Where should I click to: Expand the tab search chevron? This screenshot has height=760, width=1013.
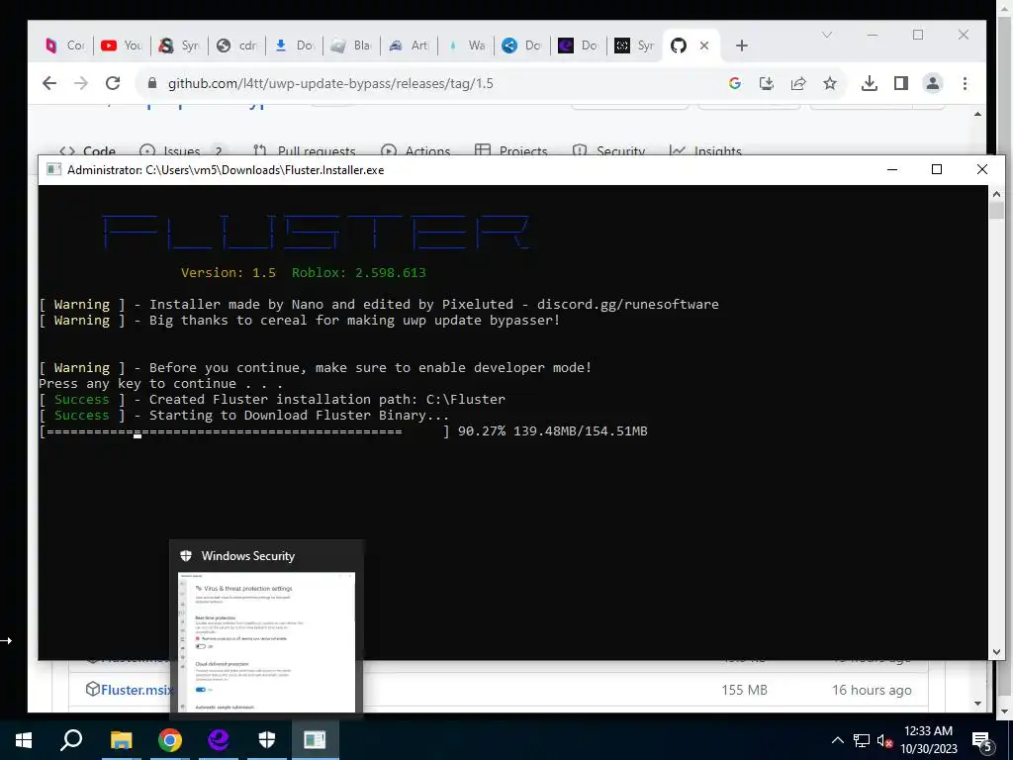[x=827, y=35]
